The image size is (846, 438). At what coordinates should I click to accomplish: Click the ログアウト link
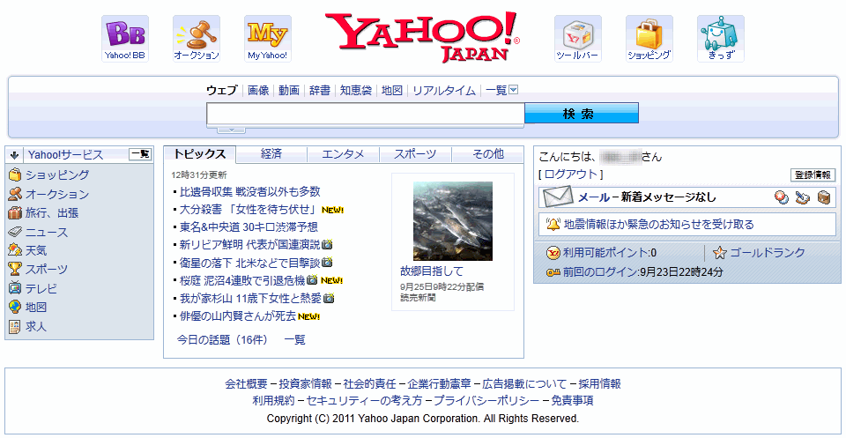point(571,174)
